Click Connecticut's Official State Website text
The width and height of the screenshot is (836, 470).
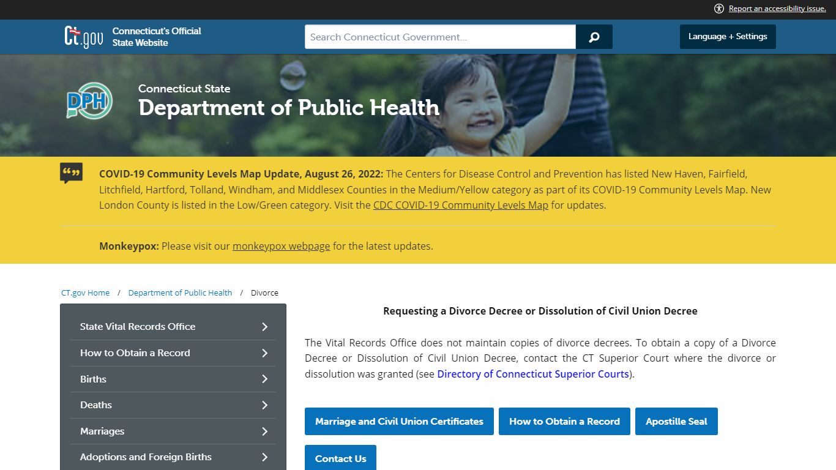tap(157, 37)
